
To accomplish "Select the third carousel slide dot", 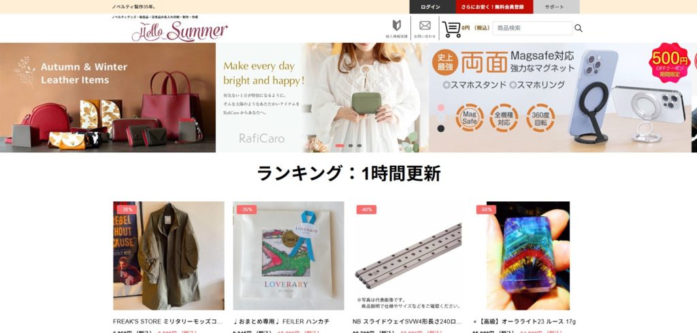I will [x=359, y=145].
